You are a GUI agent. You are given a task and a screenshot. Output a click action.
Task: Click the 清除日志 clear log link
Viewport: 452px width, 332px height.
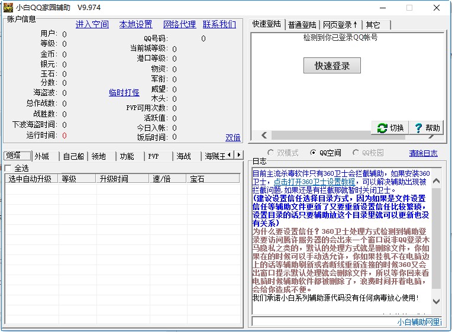tap(423, 153)
